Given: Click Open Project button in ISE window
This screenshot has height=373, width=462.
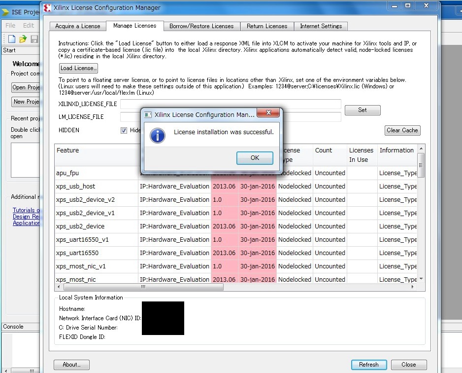Looking at the screenshot, I should pos(26,87).
